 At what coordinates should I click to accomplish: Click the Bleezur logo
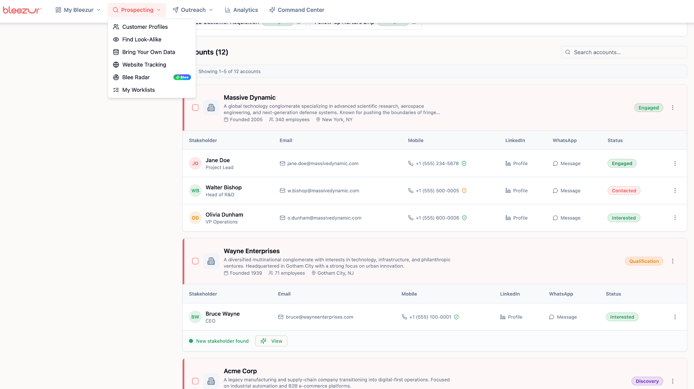(22, 10)
